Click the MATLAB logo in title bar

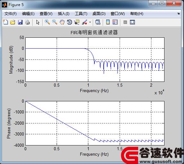[4, 5]
